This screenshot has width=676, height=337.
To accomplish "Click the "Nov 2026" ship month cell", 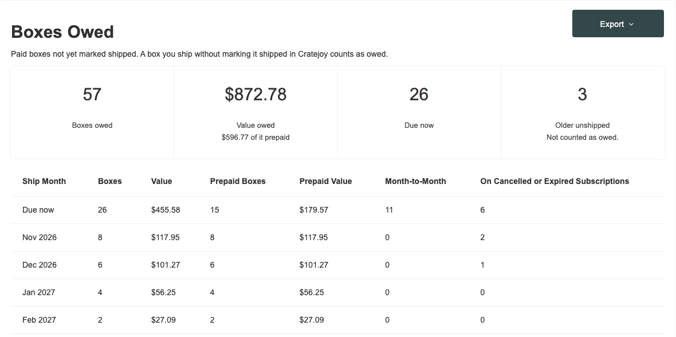I will tap(39, 238).
